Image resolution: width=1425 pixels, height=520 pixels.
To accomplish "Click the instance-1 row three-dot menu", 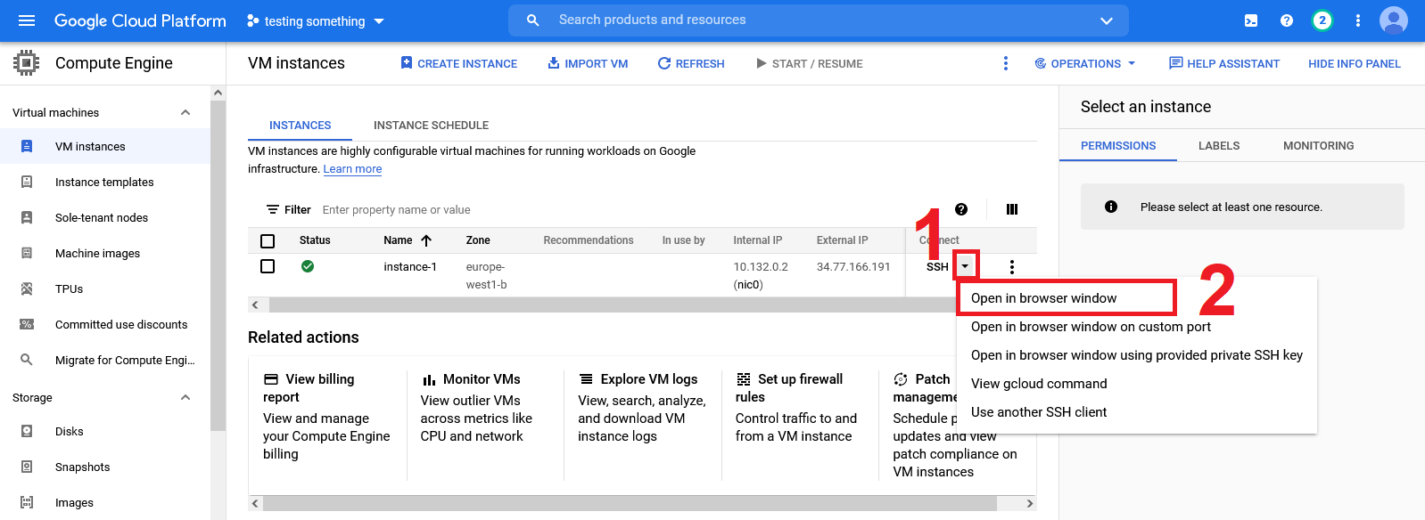I will pos(1011,267).
